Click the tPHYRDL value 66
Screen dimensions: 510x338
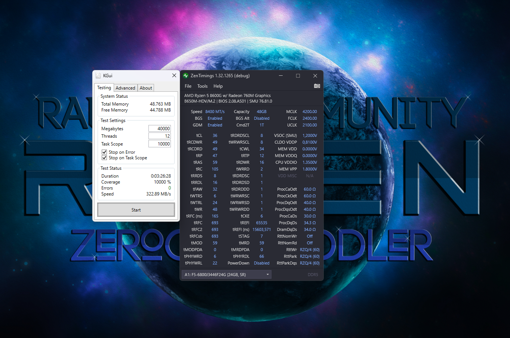pos(262,256)
